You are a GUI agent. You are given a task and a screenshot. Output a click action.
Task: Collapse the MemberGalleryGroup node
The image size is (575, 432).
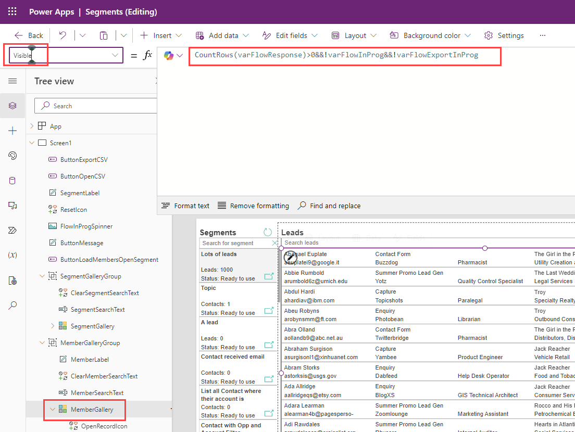(x=42, y=343)
